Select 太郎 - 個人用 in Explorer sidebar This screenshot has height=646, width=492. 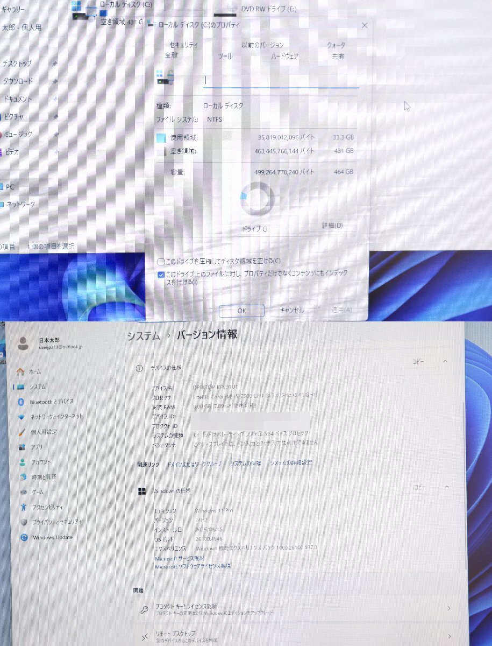(x=21, y=27)
